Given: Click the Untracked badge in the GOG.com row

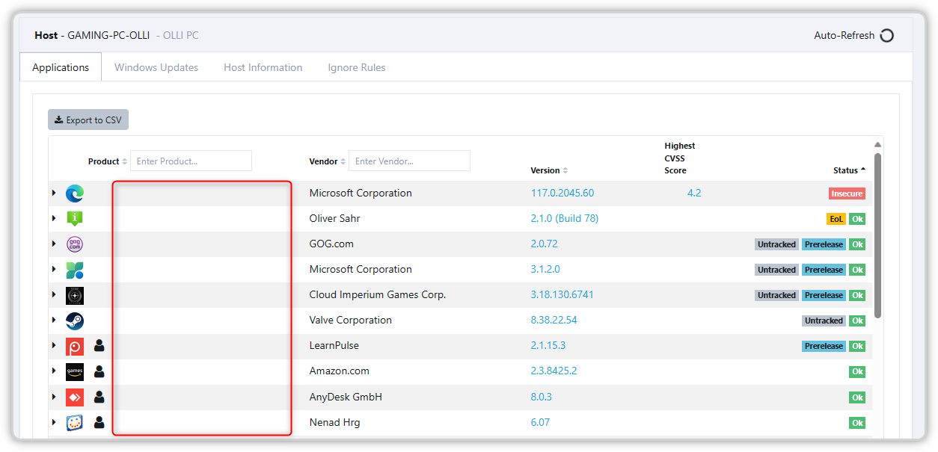Looking at the screenshot, I should click(x=776, y=244).
